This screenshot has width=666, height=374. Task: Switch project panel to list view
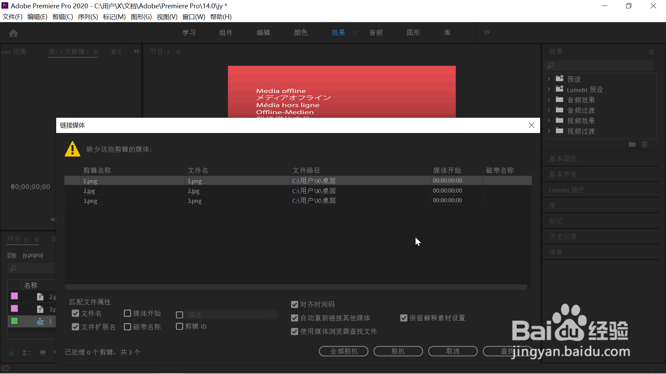27,353
